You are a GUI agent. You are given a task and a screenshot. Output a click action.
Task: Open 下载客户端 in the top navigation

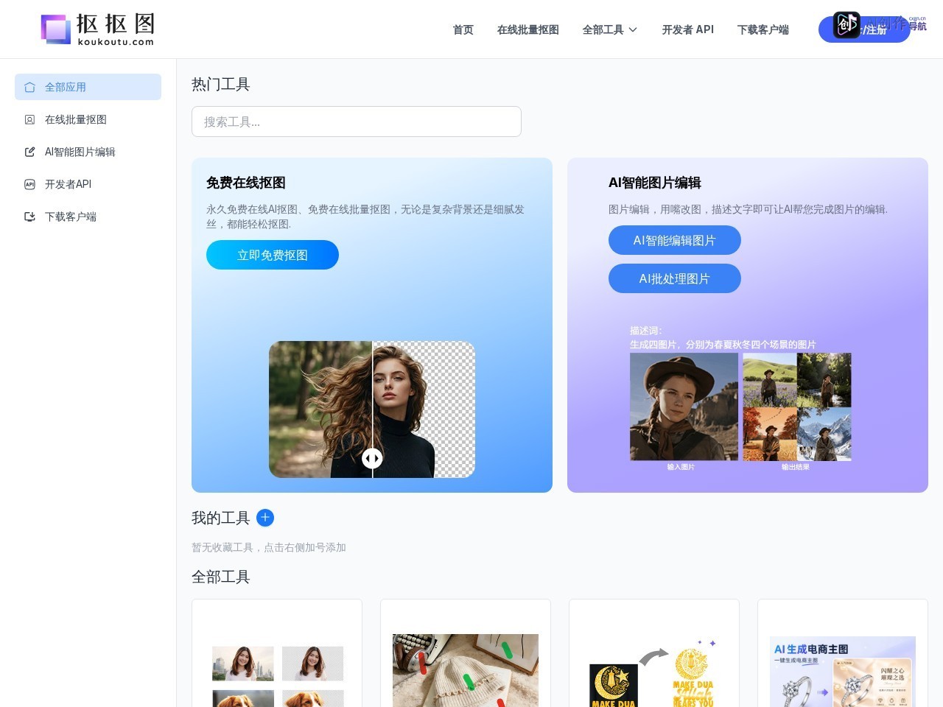(763, 29)
